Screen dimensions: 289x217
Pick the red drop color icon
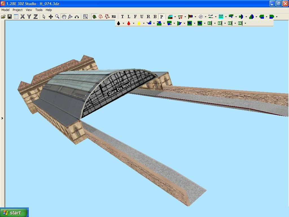tap(129, 23)
